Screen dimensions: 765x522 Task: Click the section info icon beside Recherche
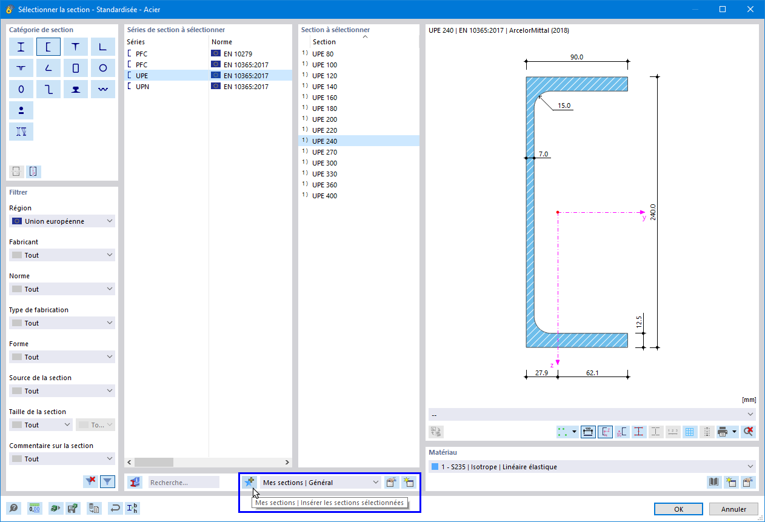pyautogui.click(x=135, y=482)
